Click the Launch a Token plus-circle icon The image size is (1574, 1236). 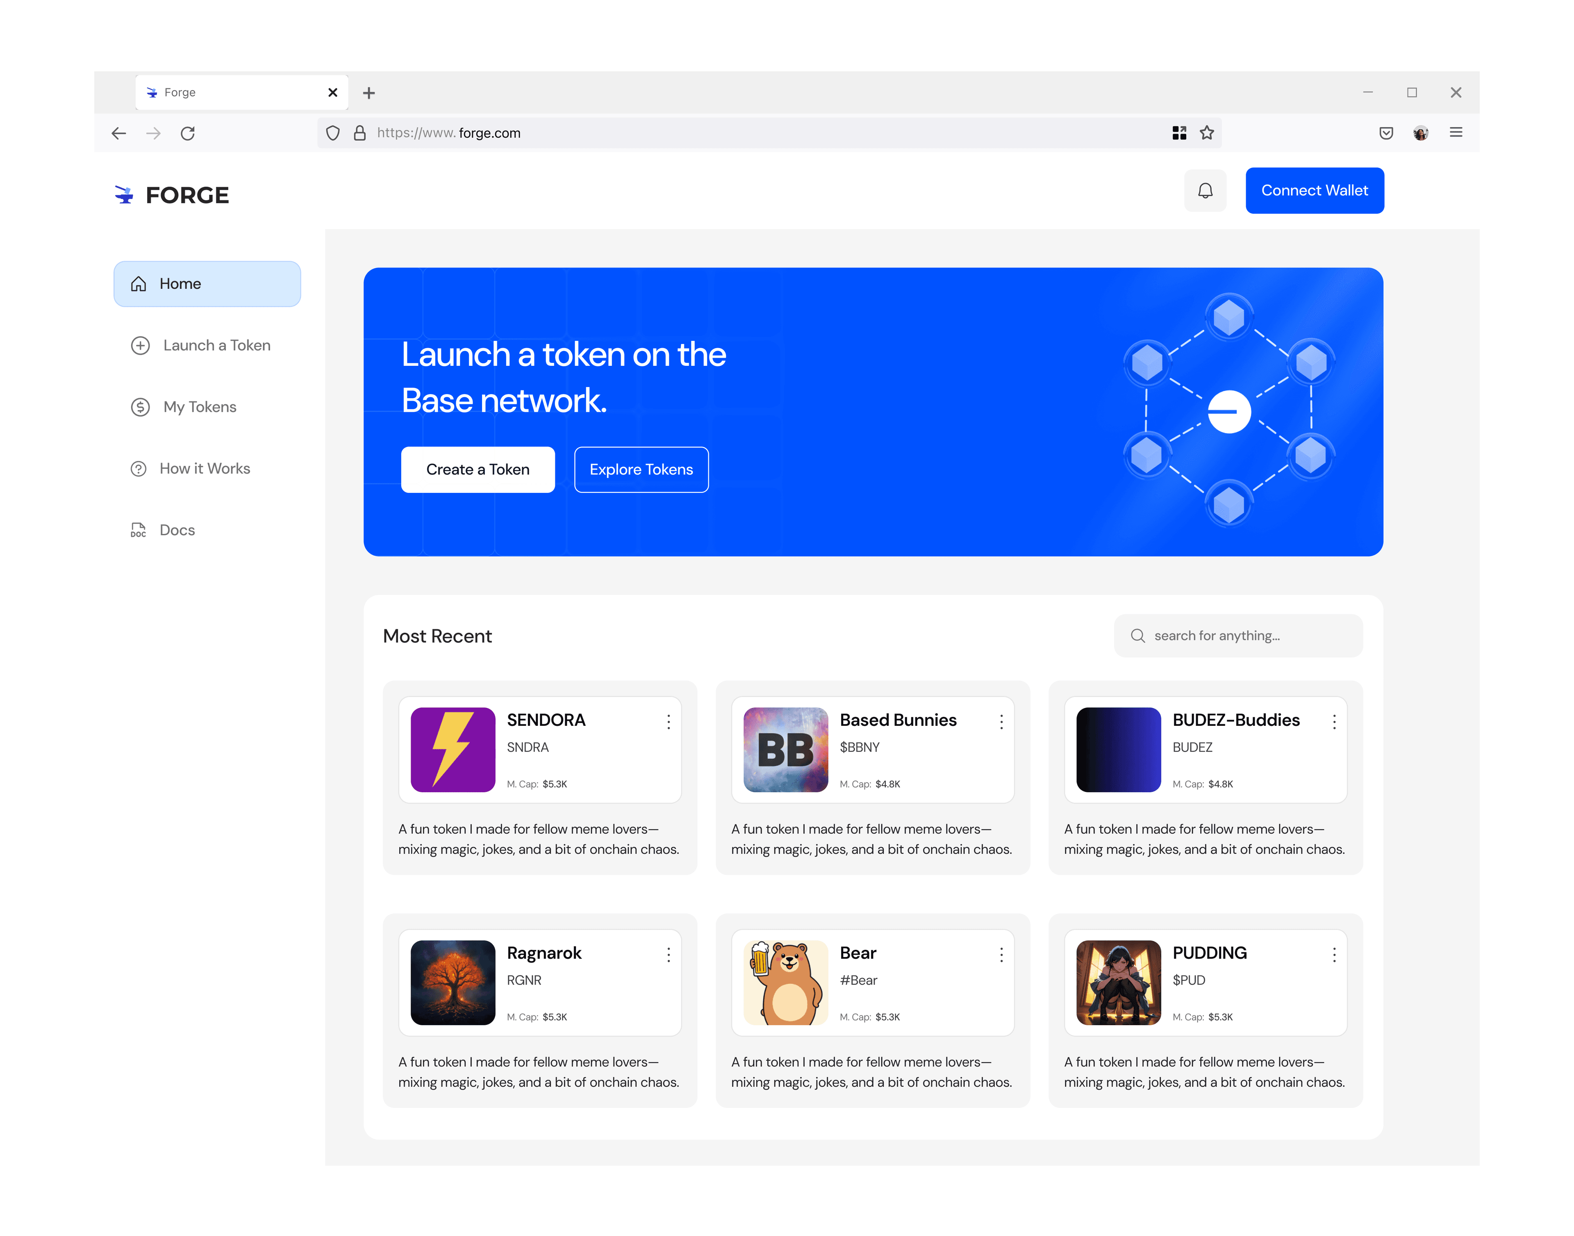pyautogui.click(x=140, y=345)
